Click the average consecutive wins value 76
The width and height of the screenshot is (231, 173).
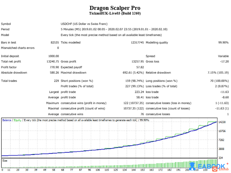point(142,114)
